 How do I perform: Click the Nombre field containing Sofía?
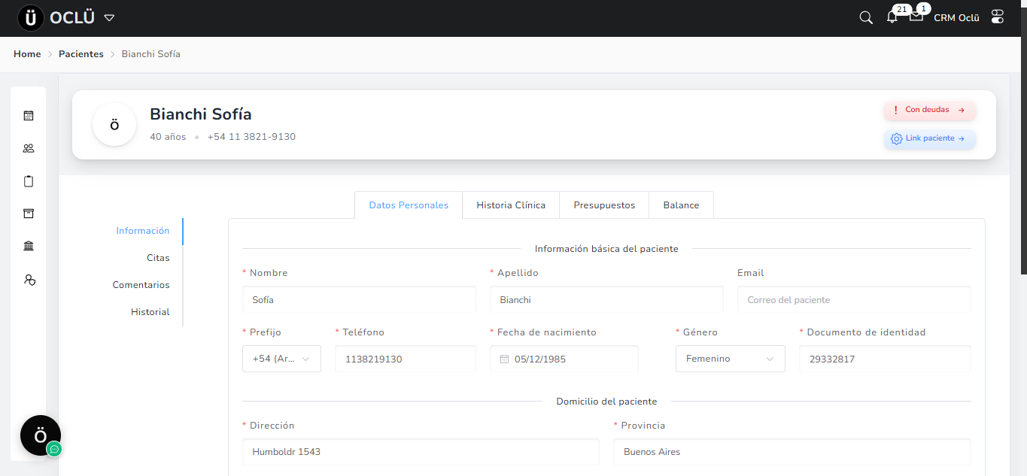pos(359,299)
